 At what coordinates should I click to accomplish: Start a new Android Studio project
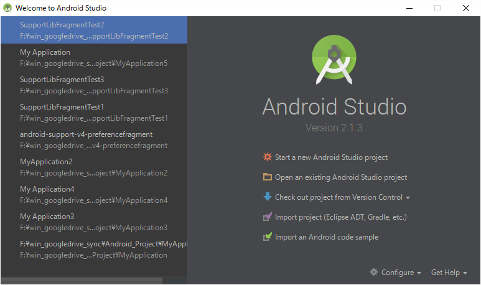(331, 157)
